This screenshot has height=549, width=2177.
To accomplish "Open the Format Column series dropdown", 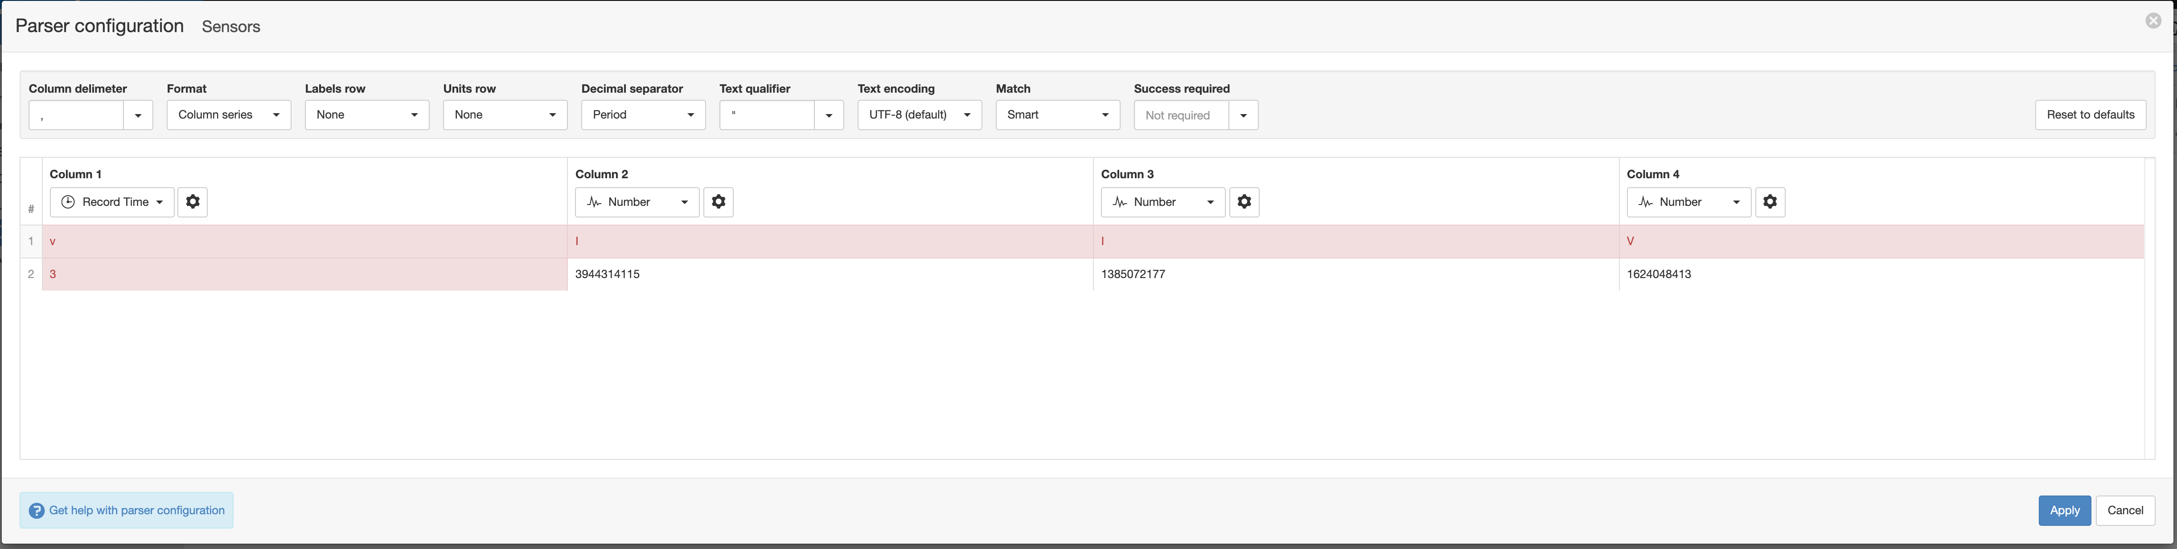I will [228, 115].
